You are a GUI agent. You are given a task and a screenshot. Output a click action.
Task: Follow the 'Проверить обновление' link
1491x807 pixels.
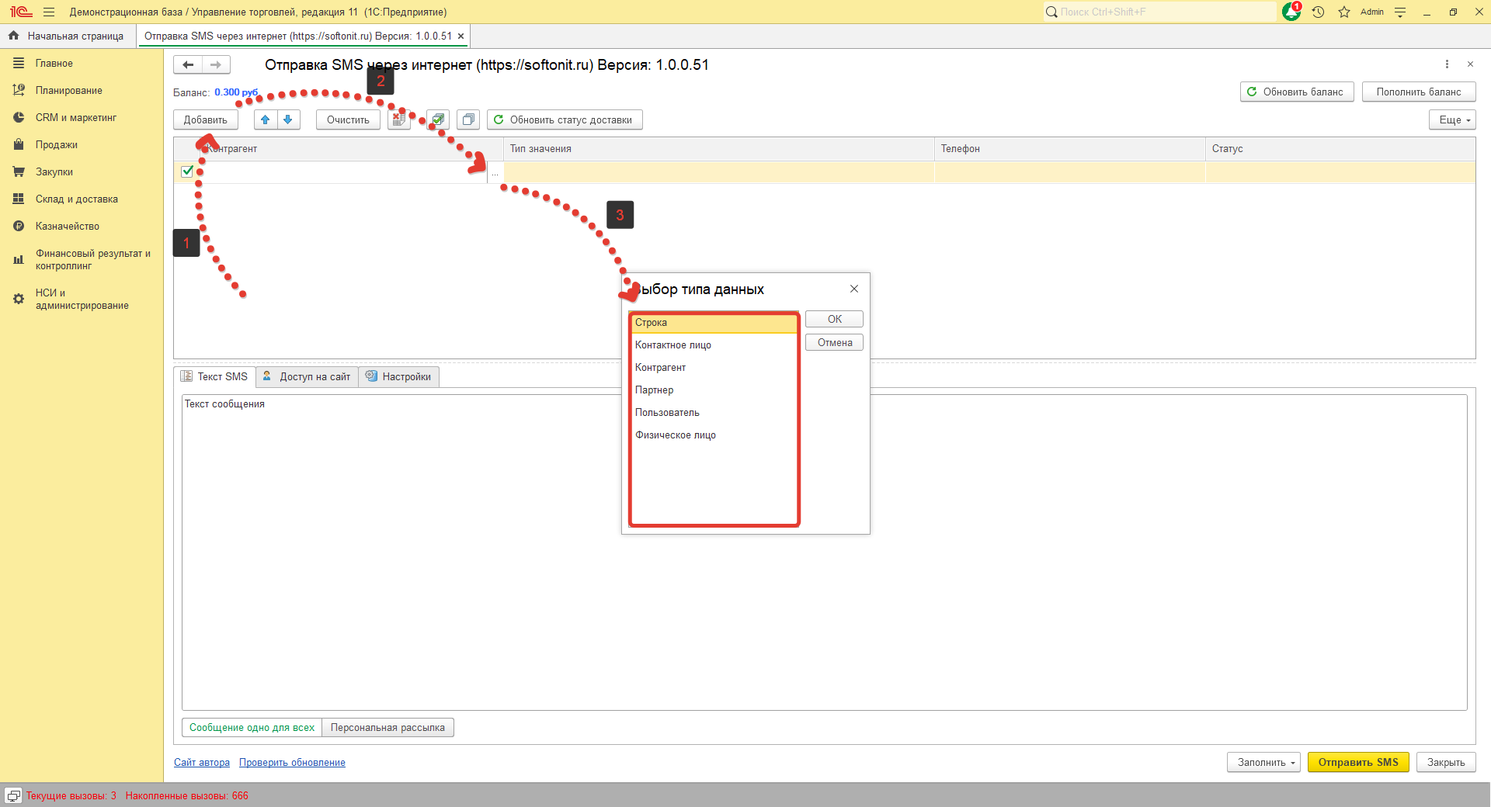coord(292,763)
